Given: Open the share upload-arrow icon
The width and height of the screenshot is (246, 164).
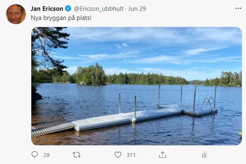Looking at the screenshot, I should [162, 155].
